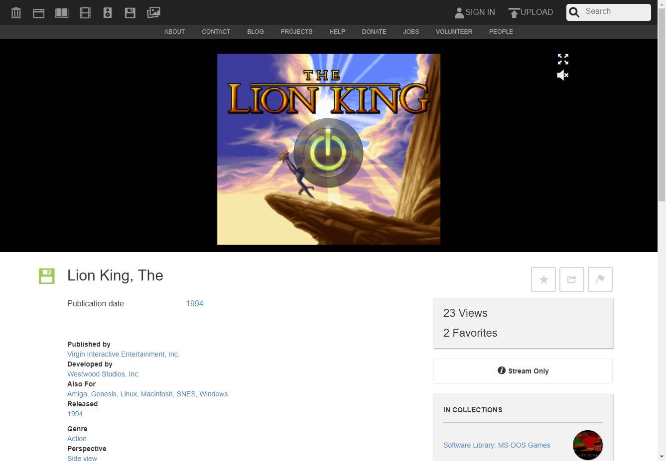The width and height of the screenshot is (666, 461).
Task: Click the 'IN COLLECTIONS' heading
Action: click(x=473, y=410)
